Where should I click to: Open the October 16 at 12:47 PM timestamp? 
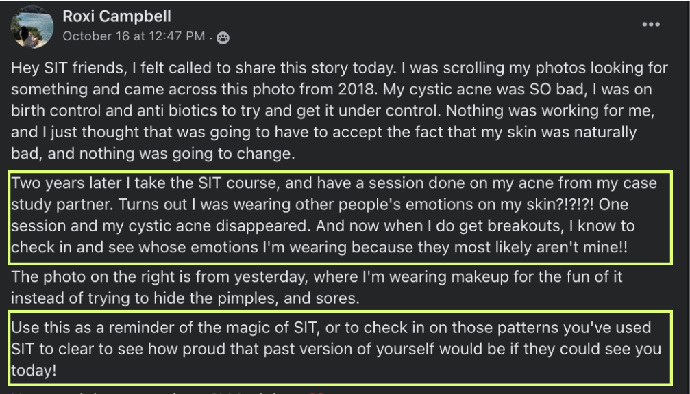click(133, 36)
